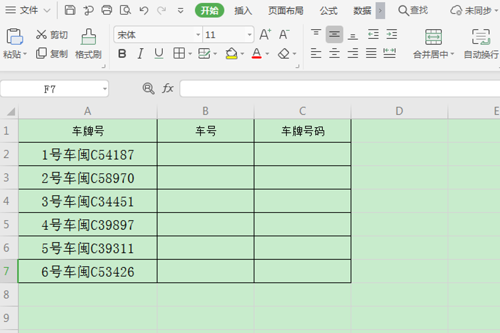The height and width of the screenshot is (333, 500).
Task: Click the Print icon
Action: tap(107, 10)
